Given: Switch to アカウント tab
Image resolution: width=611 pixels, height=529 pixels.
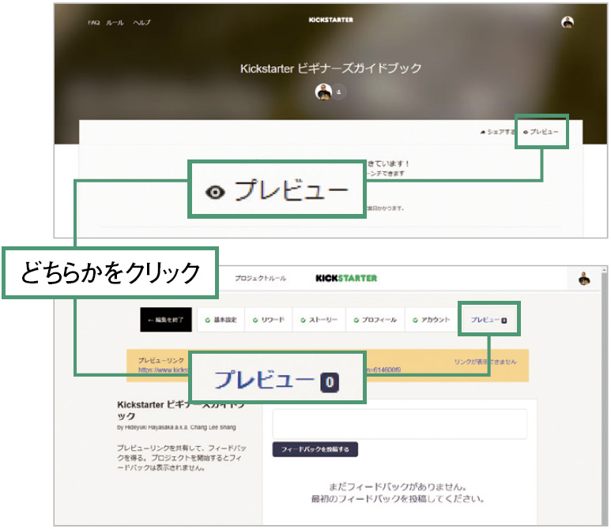Looking at the screenshot, I should tap(432, 320).
